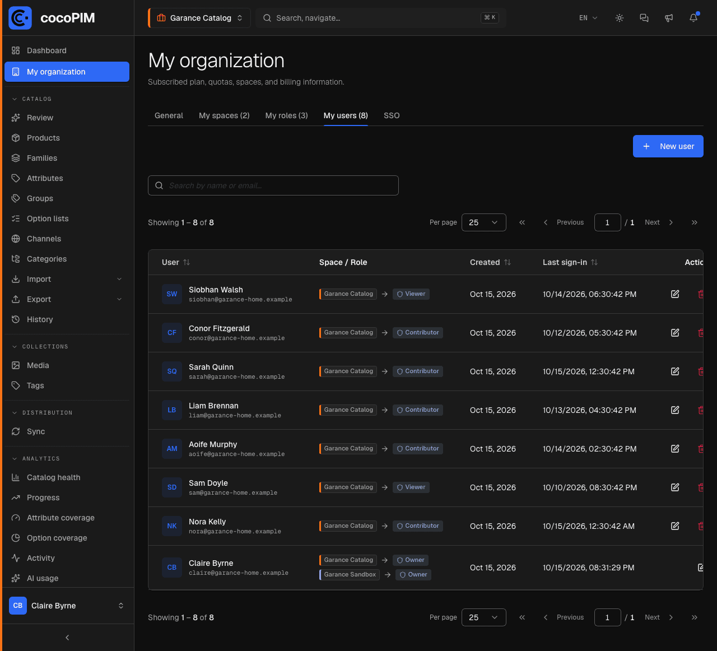Collapse the ANALYTICS sidebar section
Image resolution: width=717 pixels, height=651 pixels.
point(36,459)
